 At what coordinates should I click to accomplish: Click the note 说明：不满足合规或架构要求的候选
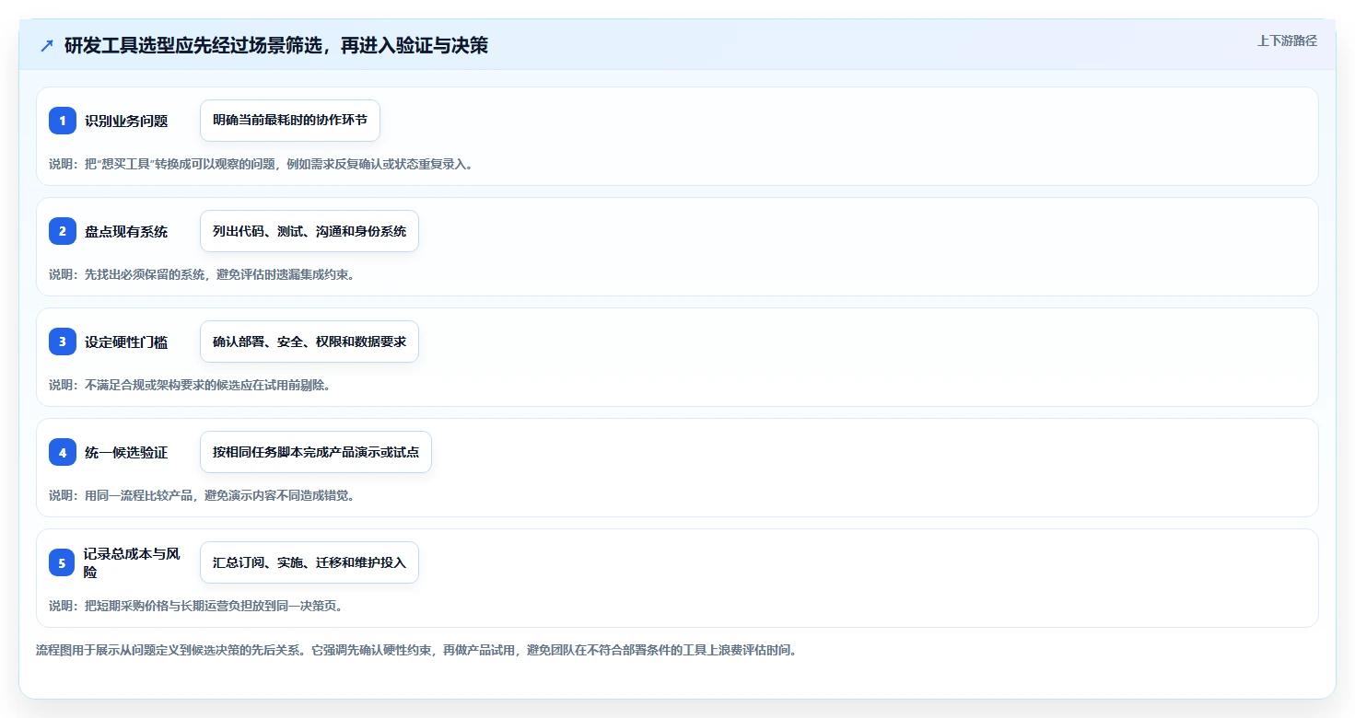[190, 385]
